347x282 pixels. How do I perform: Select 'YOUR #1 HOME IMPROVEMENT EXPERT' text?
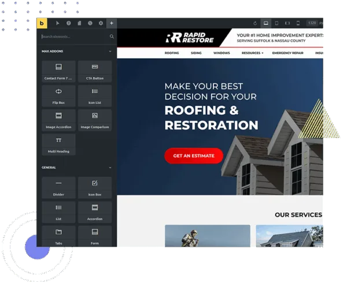280,35
